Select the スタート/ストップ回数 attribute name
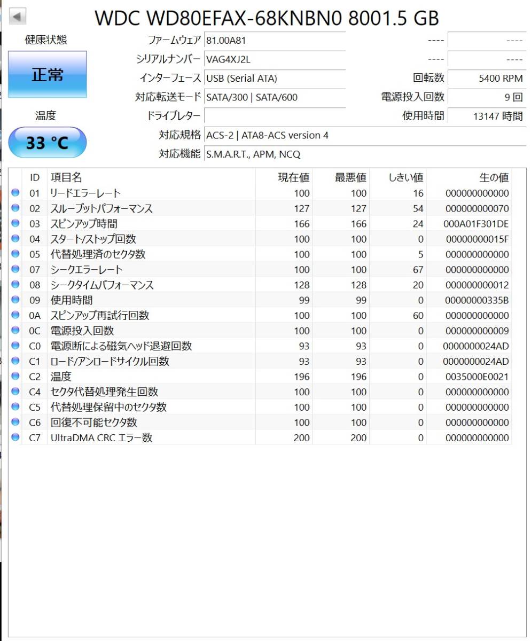Viewport: 531px width, 641px height. [x=93, y=239]
